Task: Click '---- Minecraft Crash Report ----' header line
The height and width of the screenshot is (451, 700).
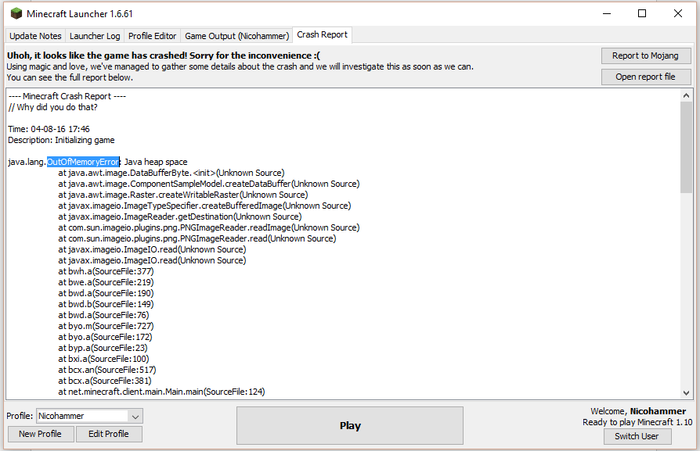Action: 67,96
